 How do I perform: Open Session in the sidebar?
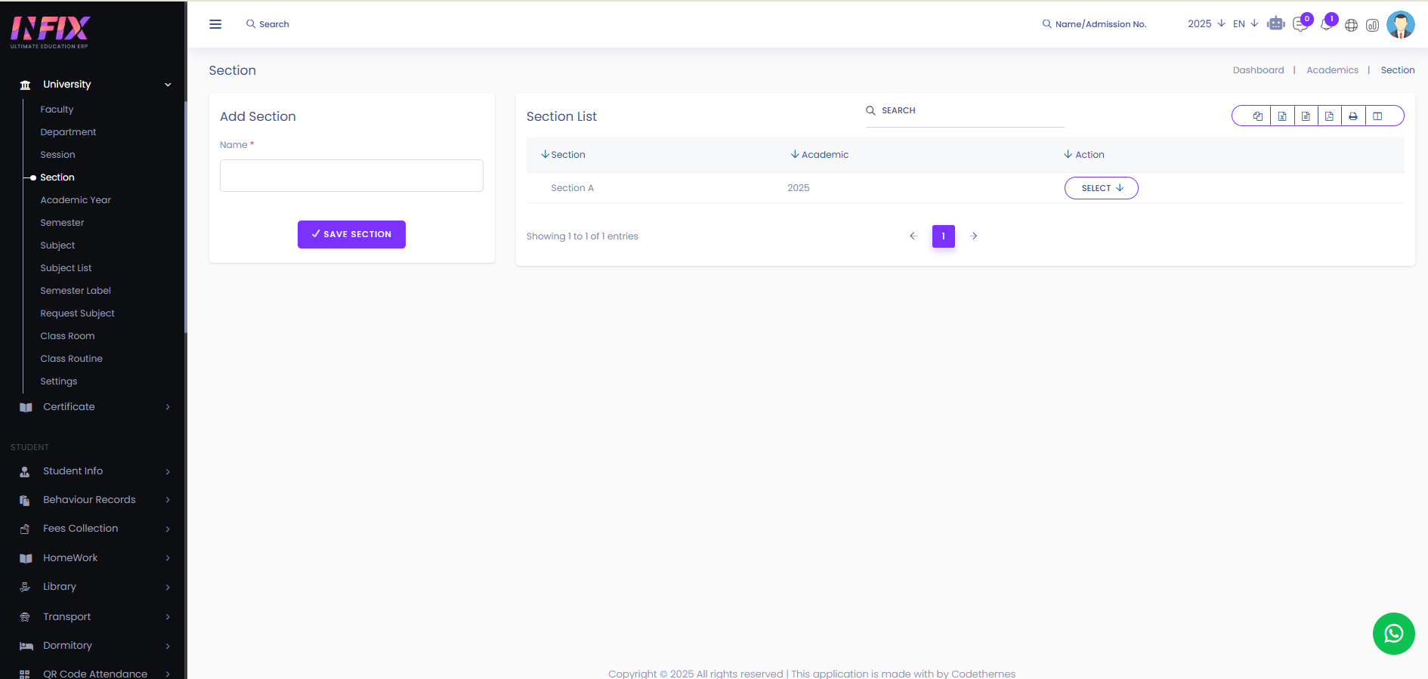(57, 155)
